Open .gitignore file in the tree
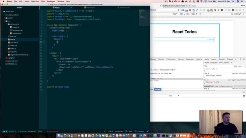This screenshot has height=138, width=246. [12, 58]
